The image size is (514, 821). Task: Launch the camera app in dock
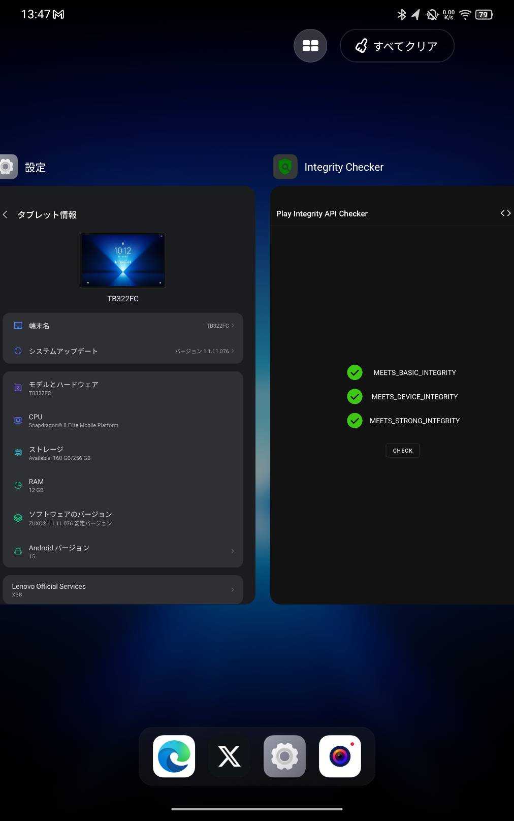[x=340, y=756]
